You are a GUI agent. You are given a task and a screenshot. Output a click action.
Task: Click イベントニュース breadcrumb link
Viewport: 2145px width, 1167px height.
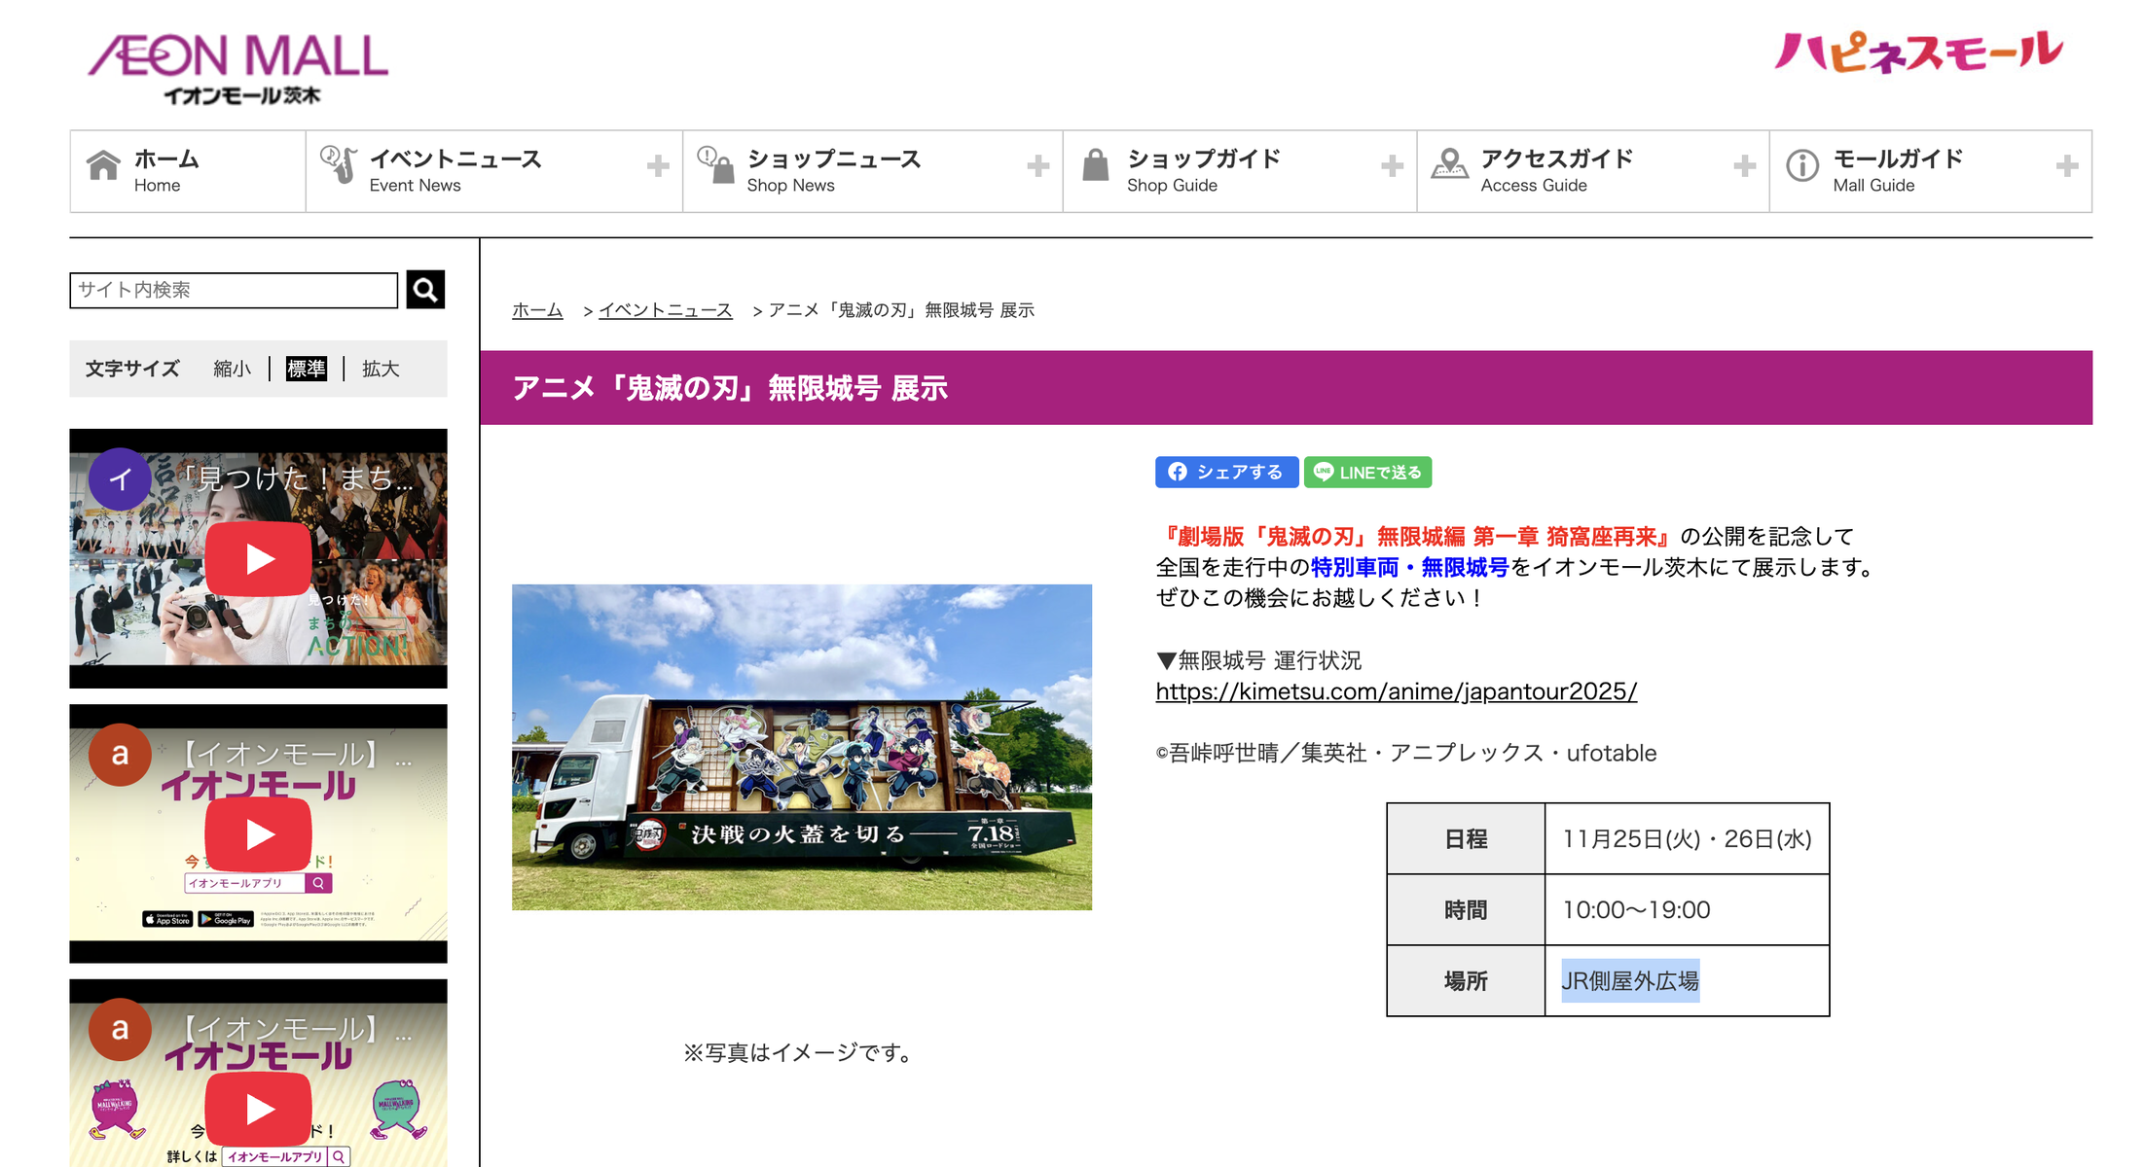click(x=665, y=310)
